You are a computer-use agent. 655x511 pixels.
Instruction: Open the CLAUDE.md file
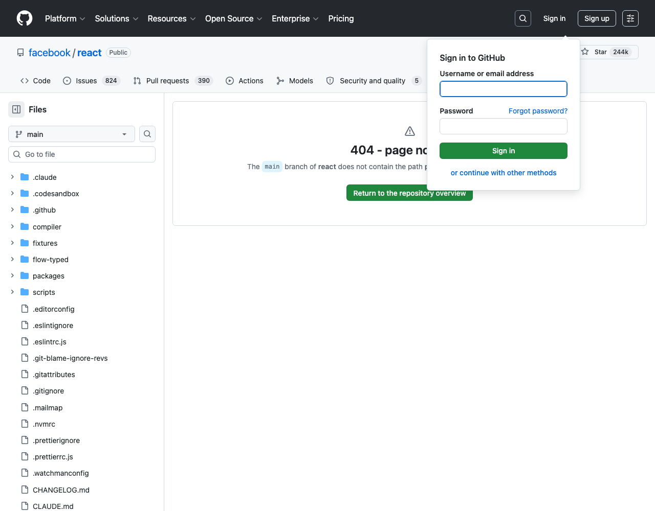click(x=53, y=506)
